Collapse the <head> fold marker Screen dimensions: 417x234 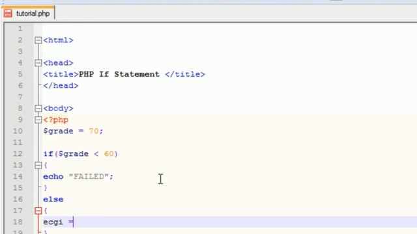[38, 63]
